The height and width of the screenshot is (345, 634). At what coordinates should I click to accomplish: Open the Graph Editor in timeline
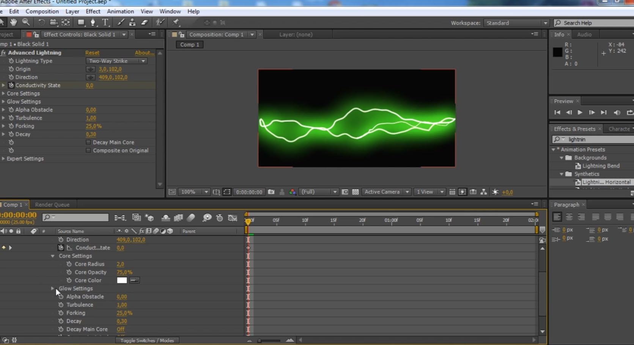(x=232, y=218)
